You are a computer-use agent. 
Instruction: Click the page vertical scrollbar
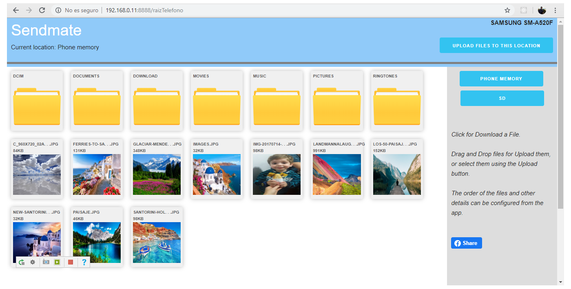click(x=560, y=117)
